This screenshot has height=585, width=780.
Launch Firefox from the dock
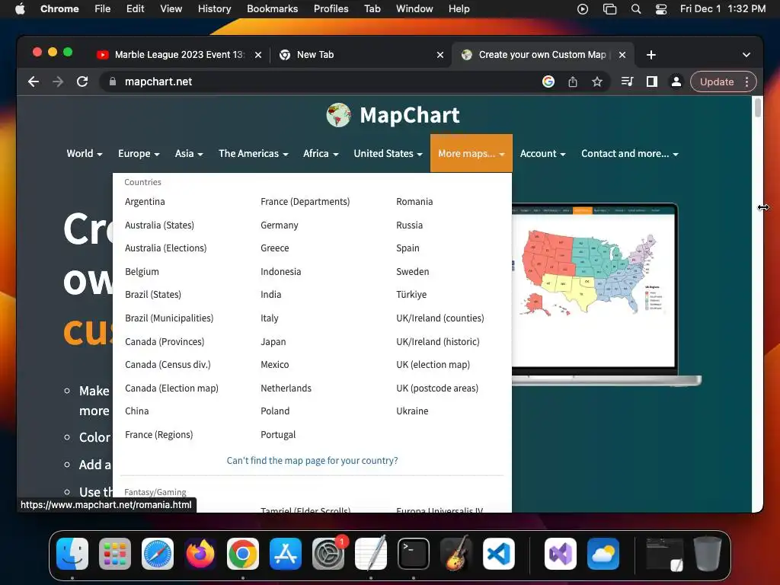pyautogui.click(x=200, y=554)
